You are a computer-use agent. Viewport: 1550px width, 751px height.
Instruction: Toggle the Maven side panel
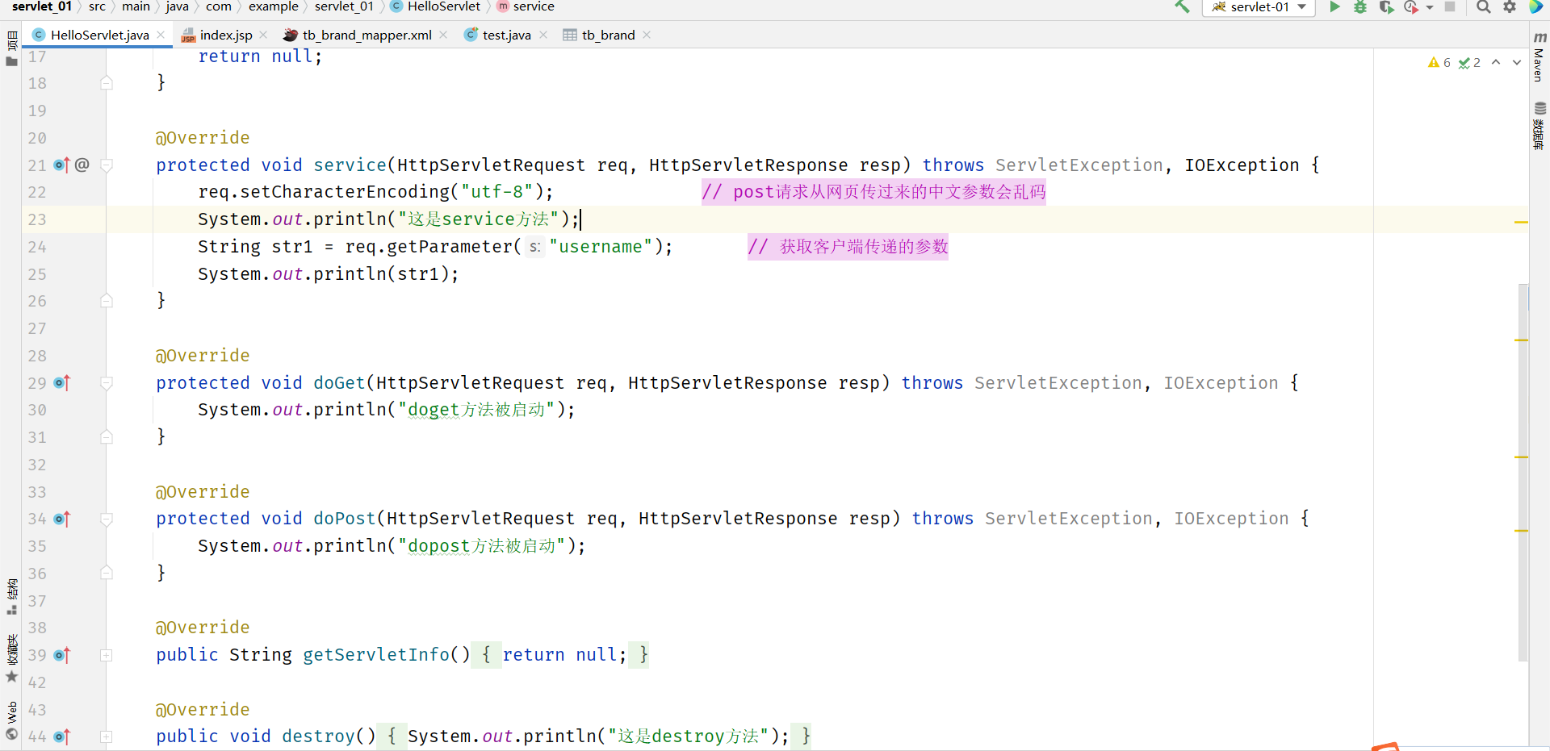click(x=1539, y=58)
